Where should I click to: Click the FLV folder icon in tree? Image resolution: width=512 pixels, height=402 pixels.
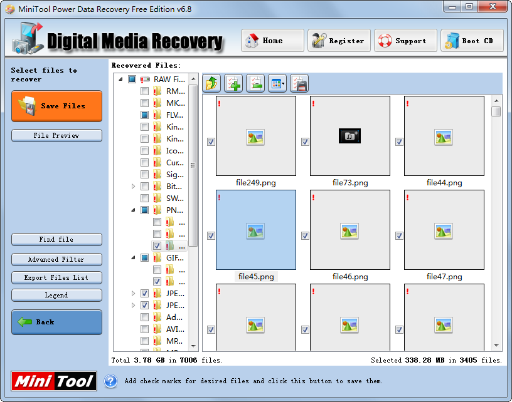[x=157, y=115]
